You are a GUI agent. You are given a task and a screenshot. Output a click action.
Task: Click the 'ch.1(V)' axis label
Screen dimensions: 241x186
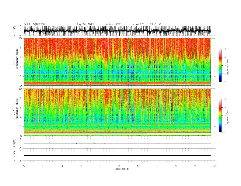coord(15,31)
